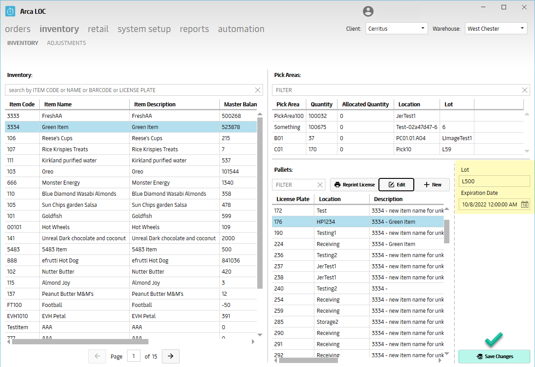Open the system setup menu
This screenshot has height=367, width=535.
pyautogui.click(x=144, y=29)
